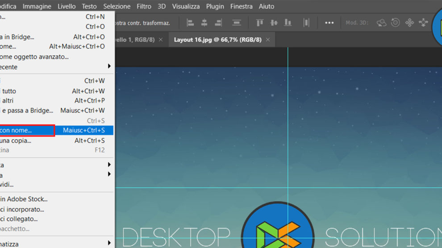Click align horizontal centers icon
This screenshot has width=442, height=248.
(204, 23)
